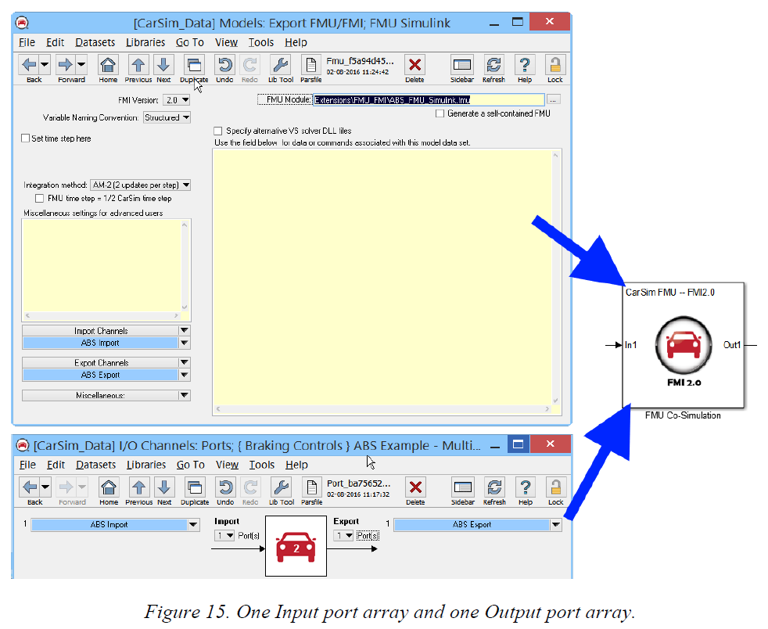Check 'Generate a self-contained FMU'

click(x=440, y=113)
